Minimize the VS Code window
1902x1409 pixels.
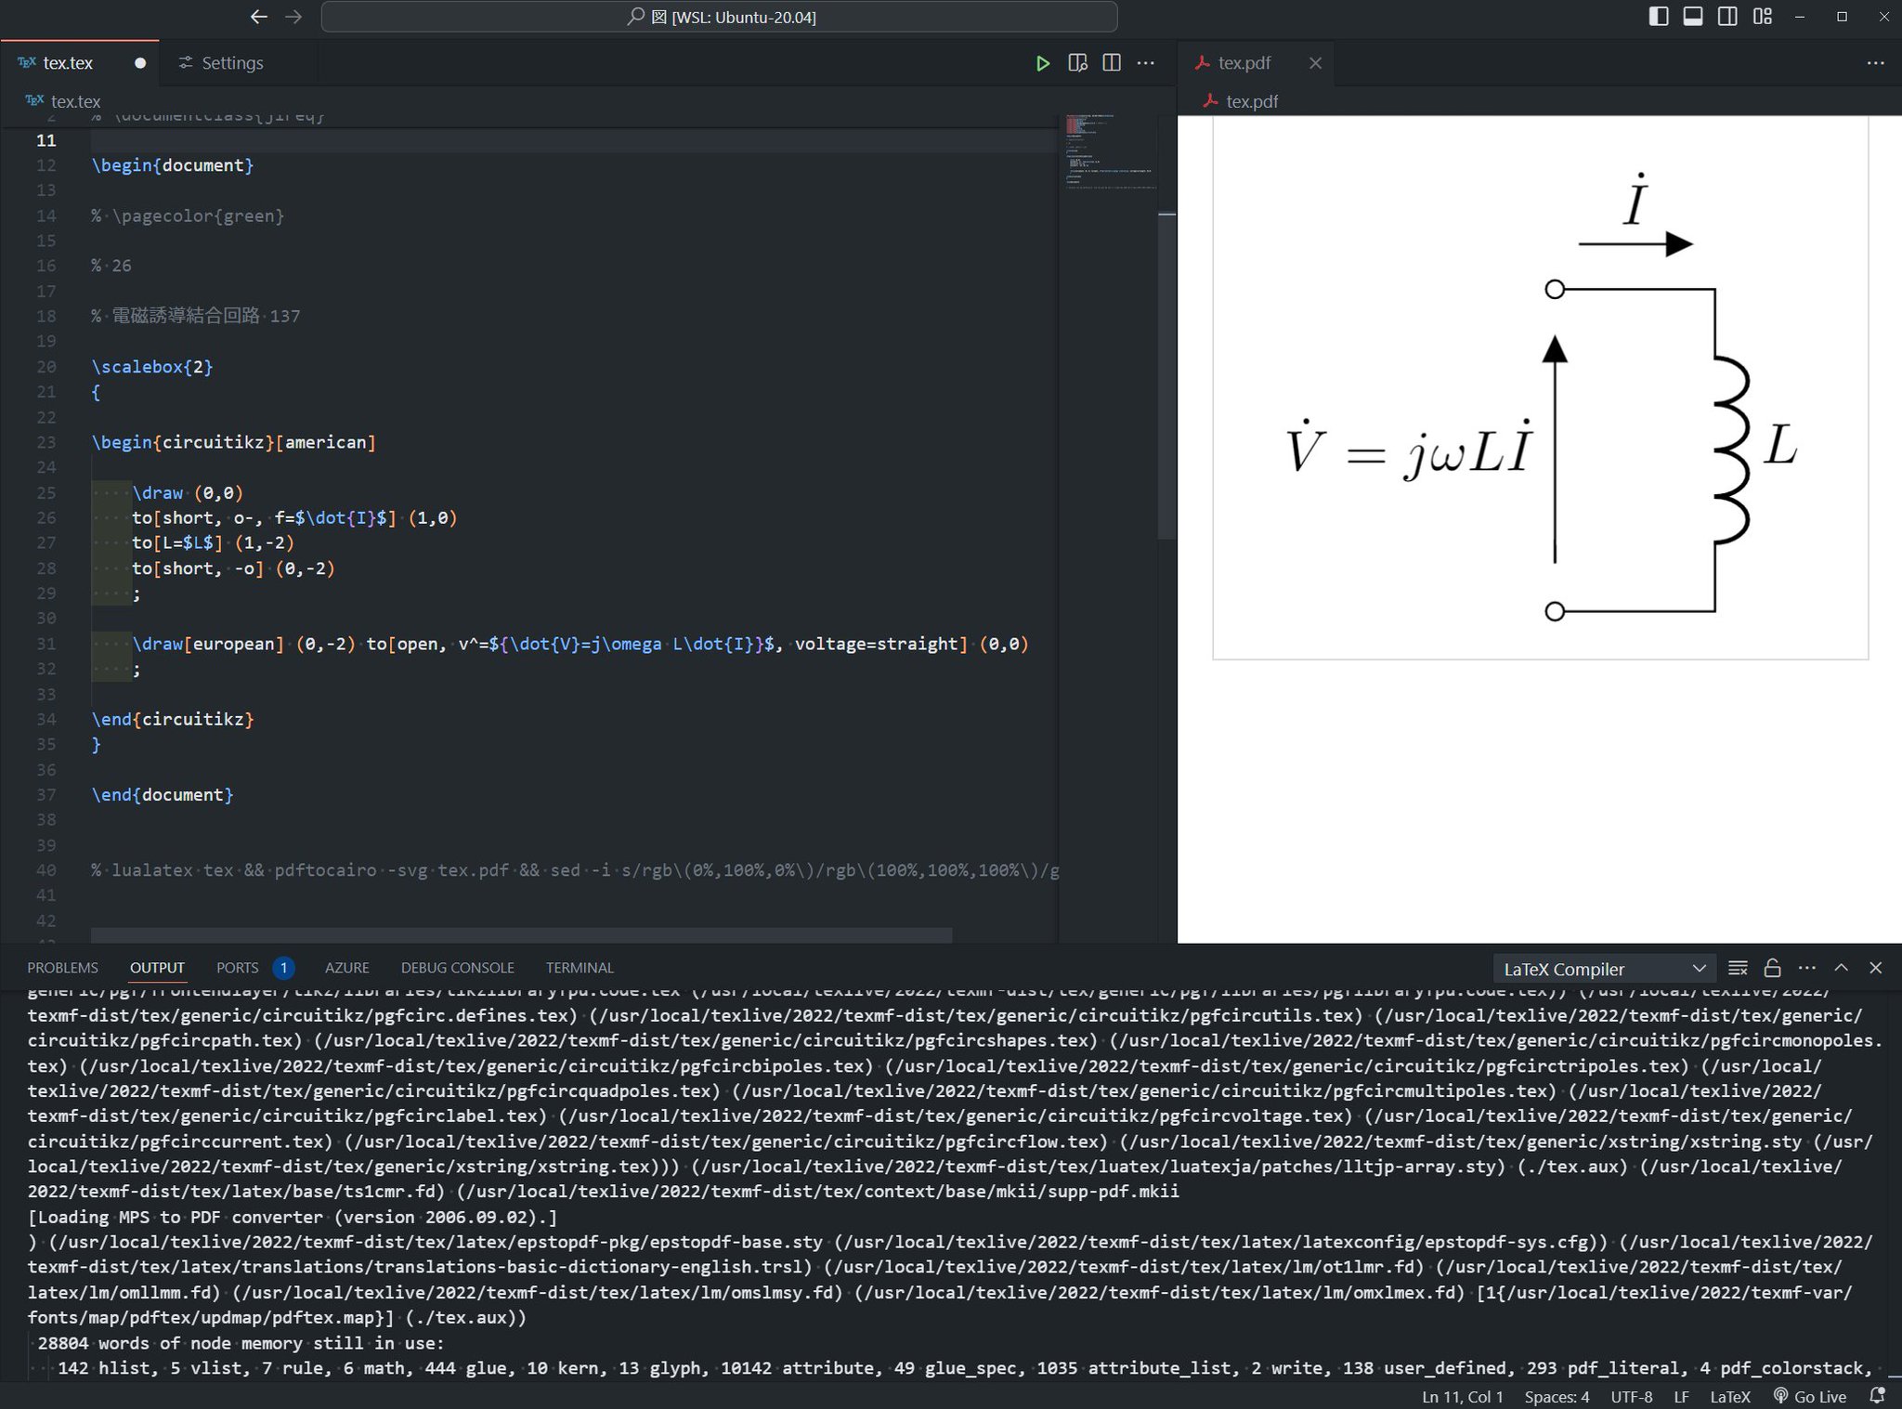click(x=1799, y=17)
